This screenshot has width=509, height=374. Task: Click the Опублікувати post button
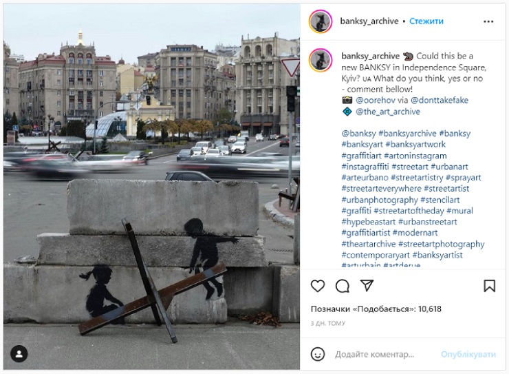click(x=468, y=354)
